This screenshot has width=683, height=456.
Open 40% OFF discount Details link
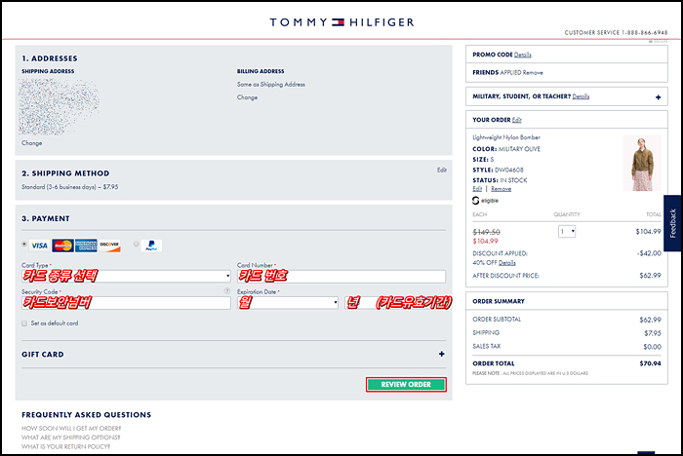click(506, 263)
